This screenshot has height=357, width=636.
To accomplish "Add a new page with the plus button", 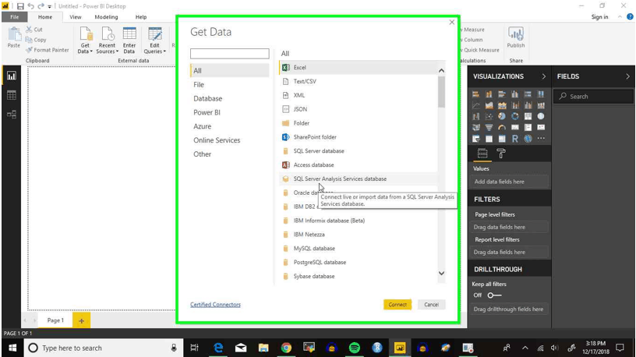I will tap(81, 320).
